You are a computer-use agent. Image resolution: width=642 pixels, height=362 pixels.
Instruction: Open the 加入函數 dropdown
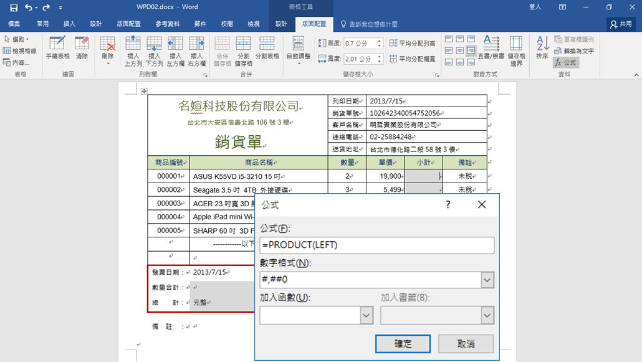click(366, 316)
